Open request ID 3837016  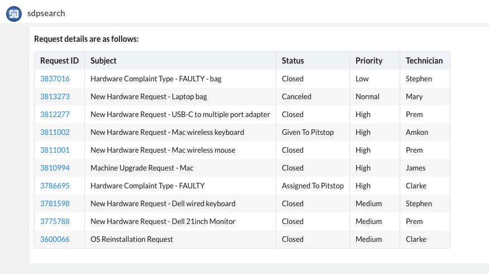pyautogui.click(x=55, y=79)
